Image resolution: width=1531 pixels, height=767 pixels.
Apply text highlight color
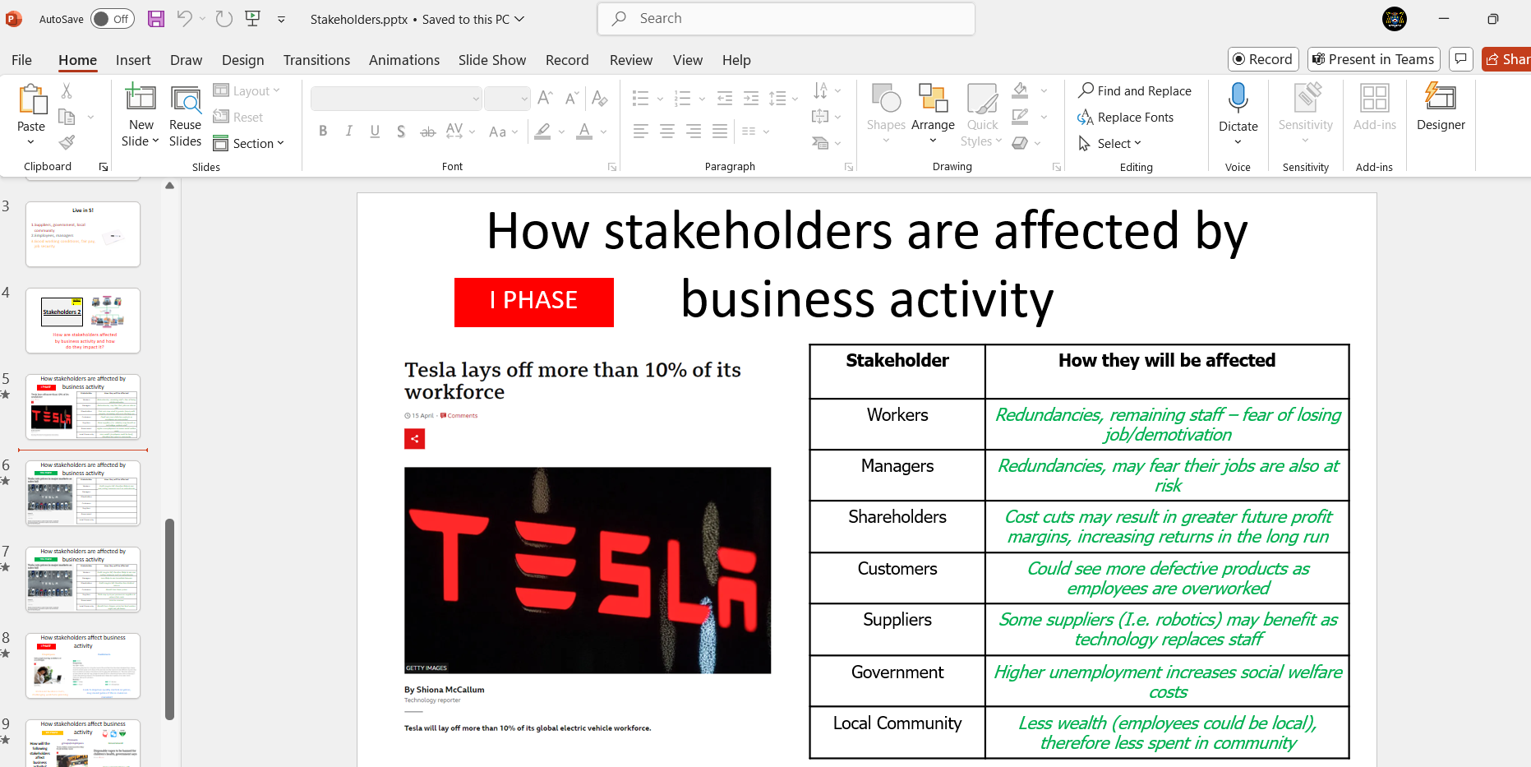[542, 131]
